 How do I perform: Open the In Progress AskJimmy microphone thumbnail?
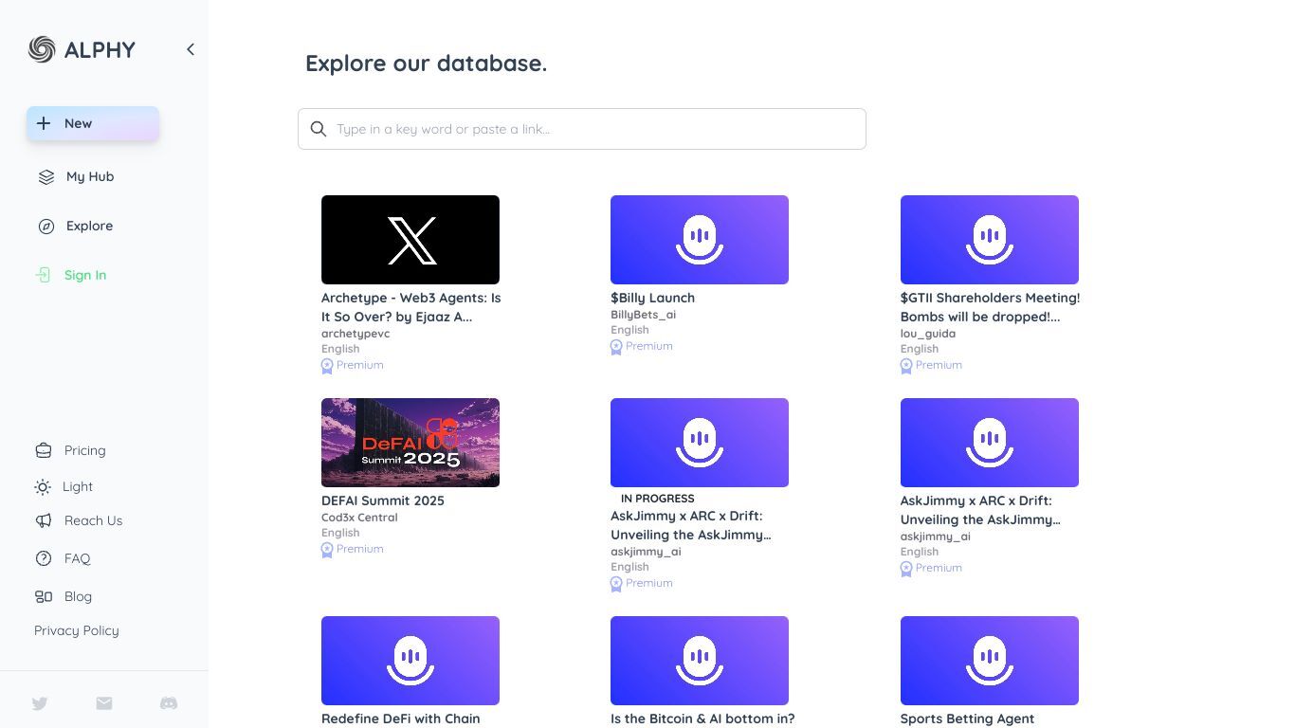700,443
